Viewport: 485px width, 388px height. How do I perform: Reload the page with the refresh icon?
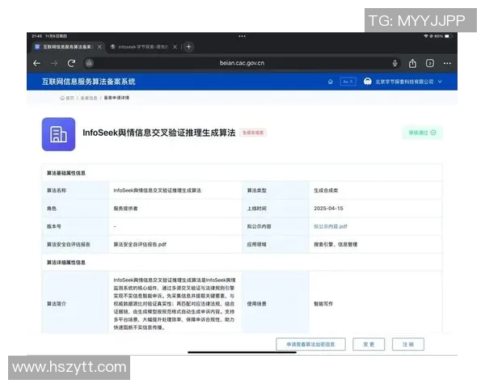click(71, 63)
